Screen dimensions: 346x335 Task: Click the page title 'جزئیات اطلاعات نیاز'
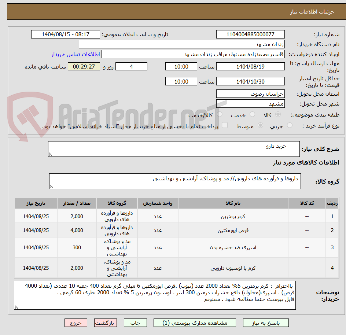click(312, 12)
